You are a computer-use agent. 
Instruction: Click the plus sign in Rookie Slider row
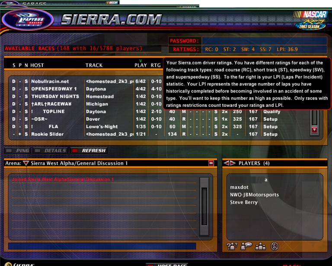pos(20,134)
